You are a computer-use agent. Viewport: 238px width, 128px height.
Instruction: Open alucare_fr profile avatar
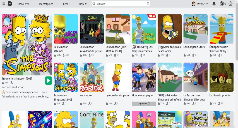(194, 4)
